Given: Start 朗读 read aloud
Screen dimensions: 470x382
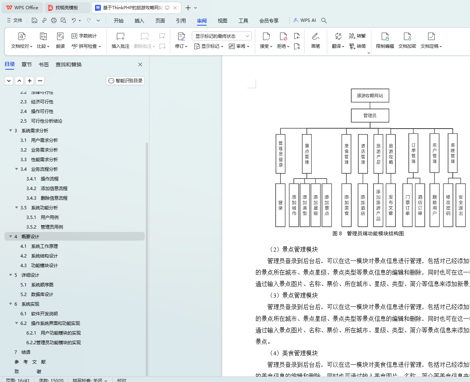Looking at the screenshot, I should click(x=60, y=41).
